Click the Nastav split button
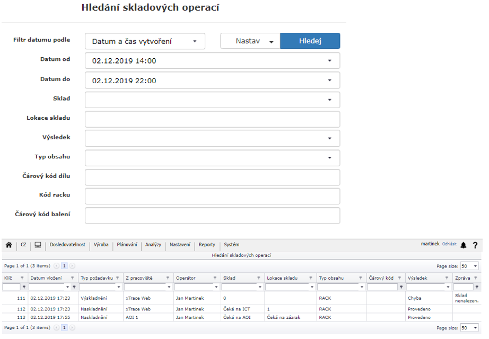489x339 pixels. [x=250, y=41]
